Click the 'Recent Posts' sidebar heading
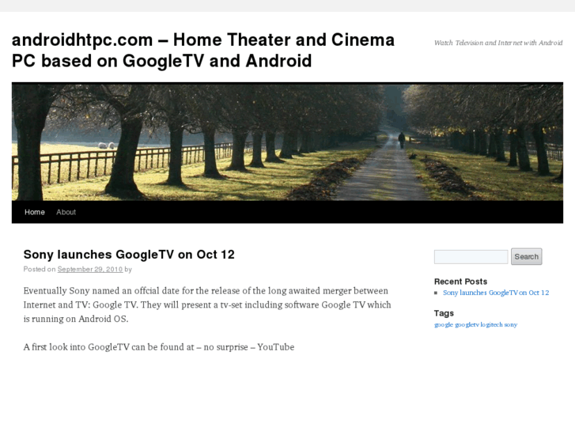The image size is (575, 431). tap(460, 282)
